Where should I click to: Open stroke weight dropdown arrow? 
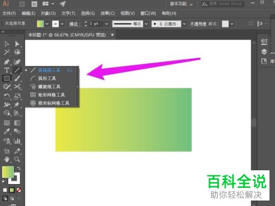(x=107, y=24)
